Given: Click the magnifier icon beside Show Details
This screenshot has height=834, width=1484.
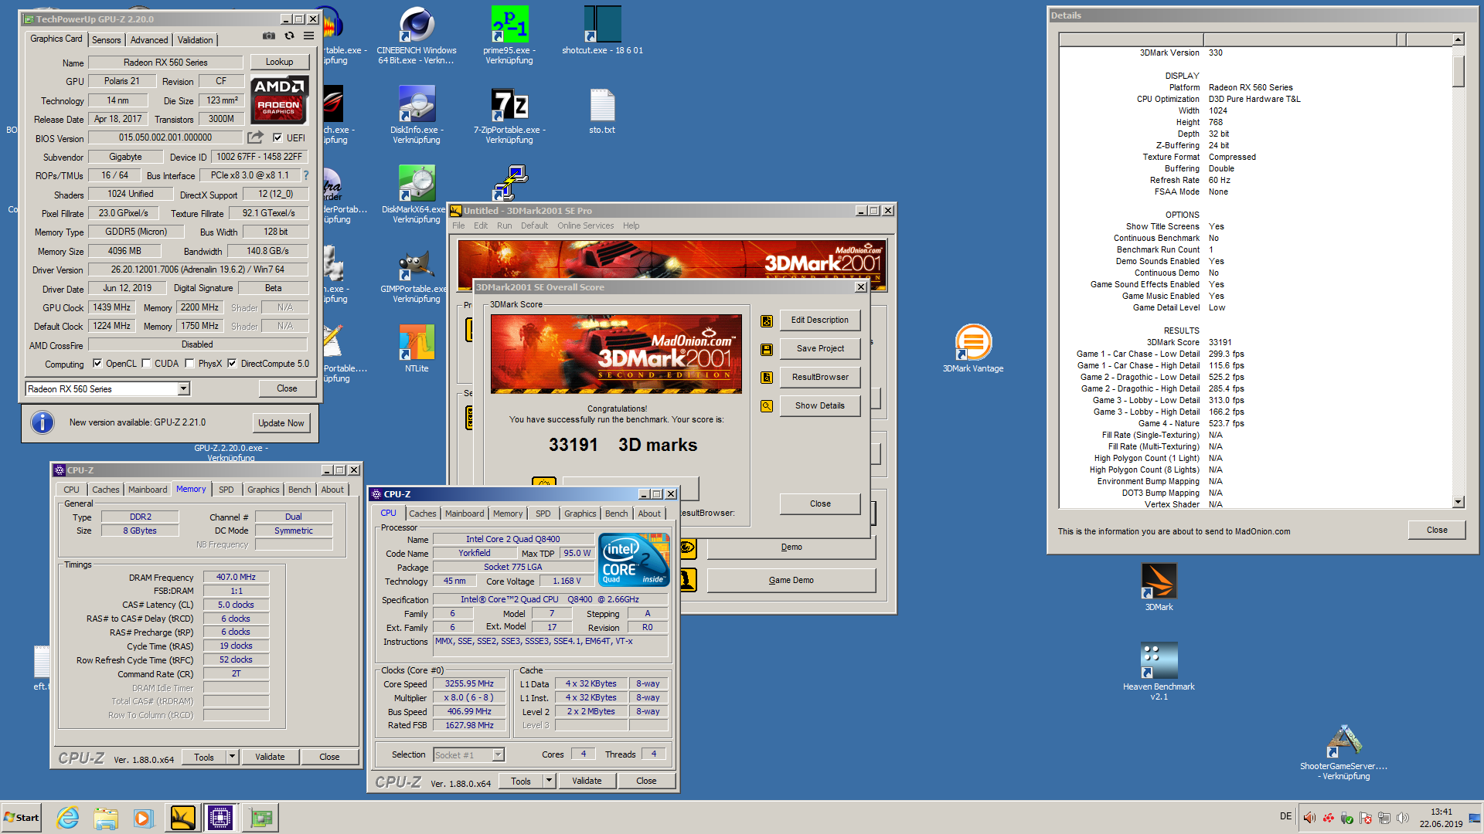Looking at the screenshot, I should 767,406.
